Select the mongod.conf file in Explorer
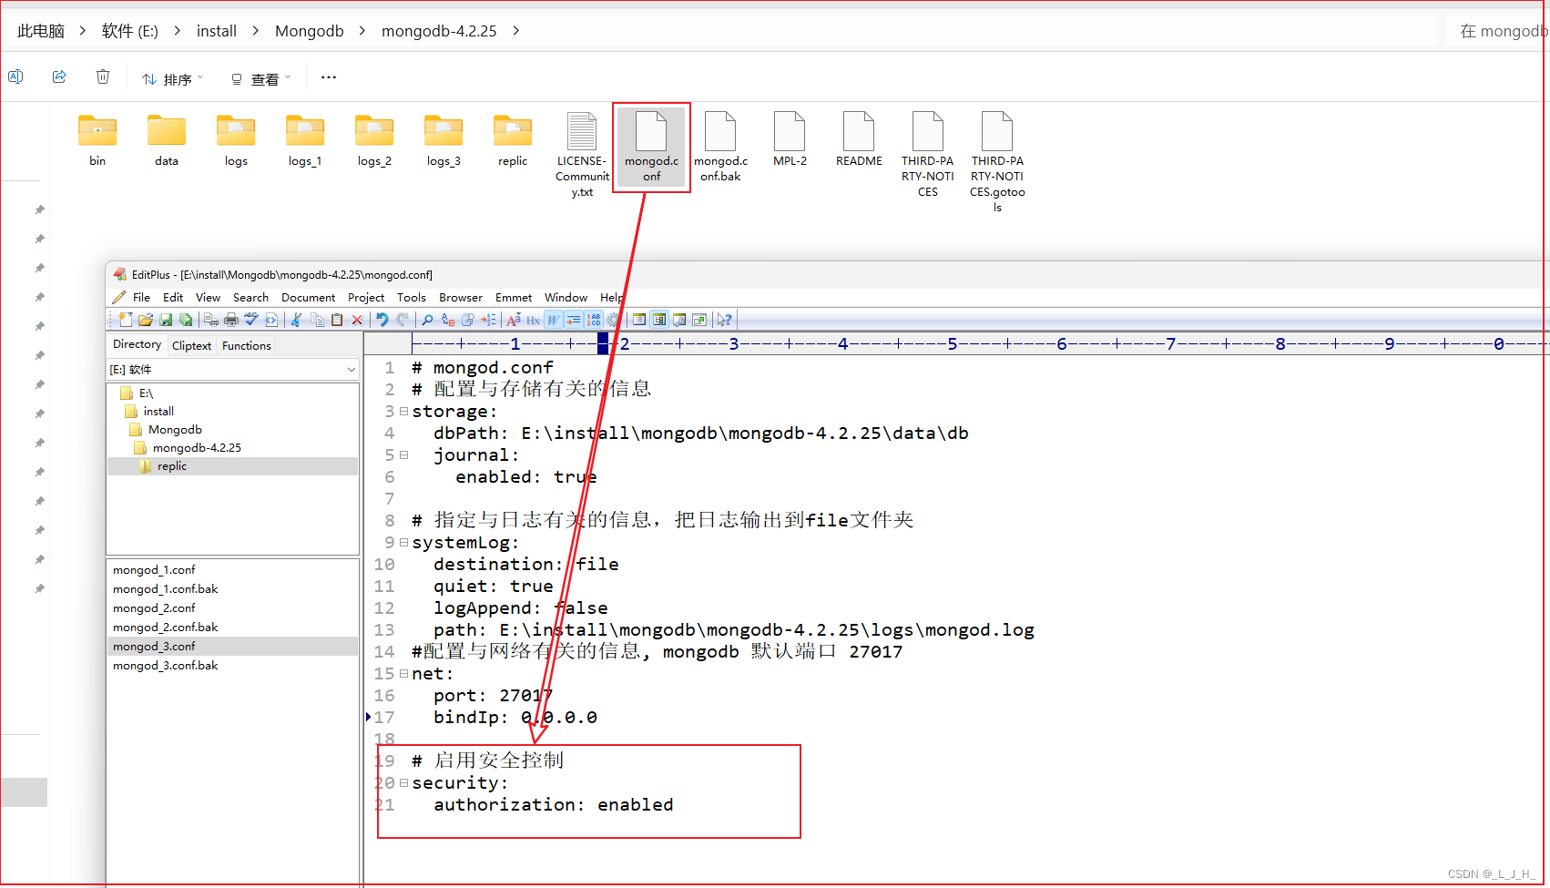Viewport: 1550px width, 888px height. click(651, 147)
